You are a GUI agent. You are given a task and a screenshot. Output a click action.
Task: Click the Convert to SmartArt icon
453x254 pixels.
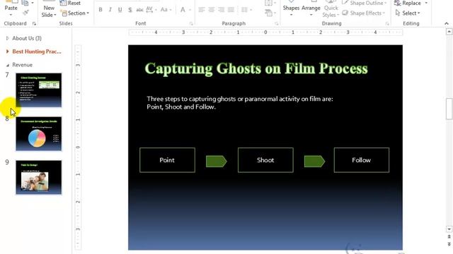coord(270,13)
